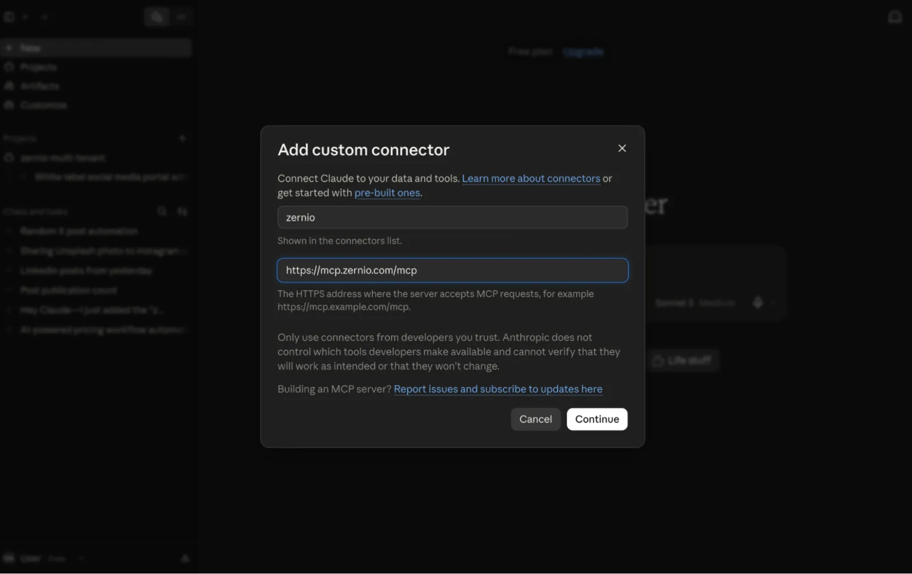Close the Add custom connector dialog

coord(622,148)
